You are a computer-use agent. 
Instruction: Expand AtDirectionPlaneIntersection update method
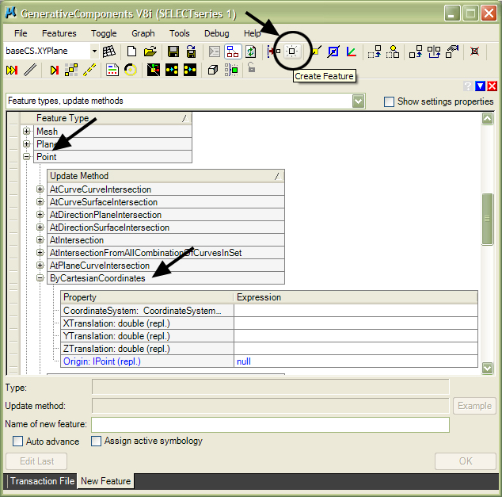coord(40,214)
